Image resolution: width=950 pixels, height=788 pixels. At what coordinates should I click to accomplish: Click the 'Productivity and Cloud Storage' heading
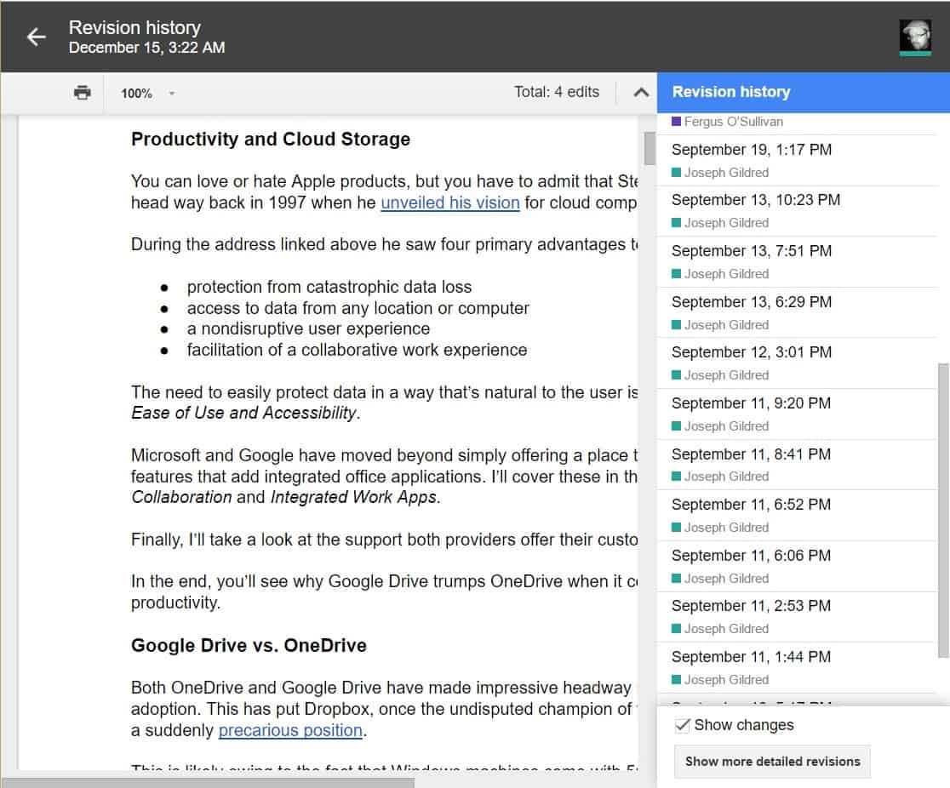pyautogui.click(x=270, y=140)
